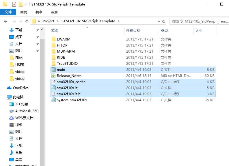Click the date '2011/4/6 18:15'
This screenshot has width=229, height=166.
139,76
